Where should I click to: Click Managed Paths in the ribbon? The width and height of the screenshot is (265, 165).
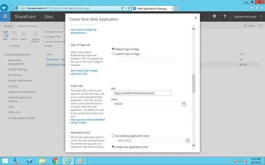click(52, 37)
